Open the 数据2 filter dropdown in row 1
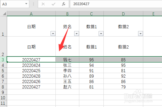Viewport: 162px width, 107px height. point(140,34)
